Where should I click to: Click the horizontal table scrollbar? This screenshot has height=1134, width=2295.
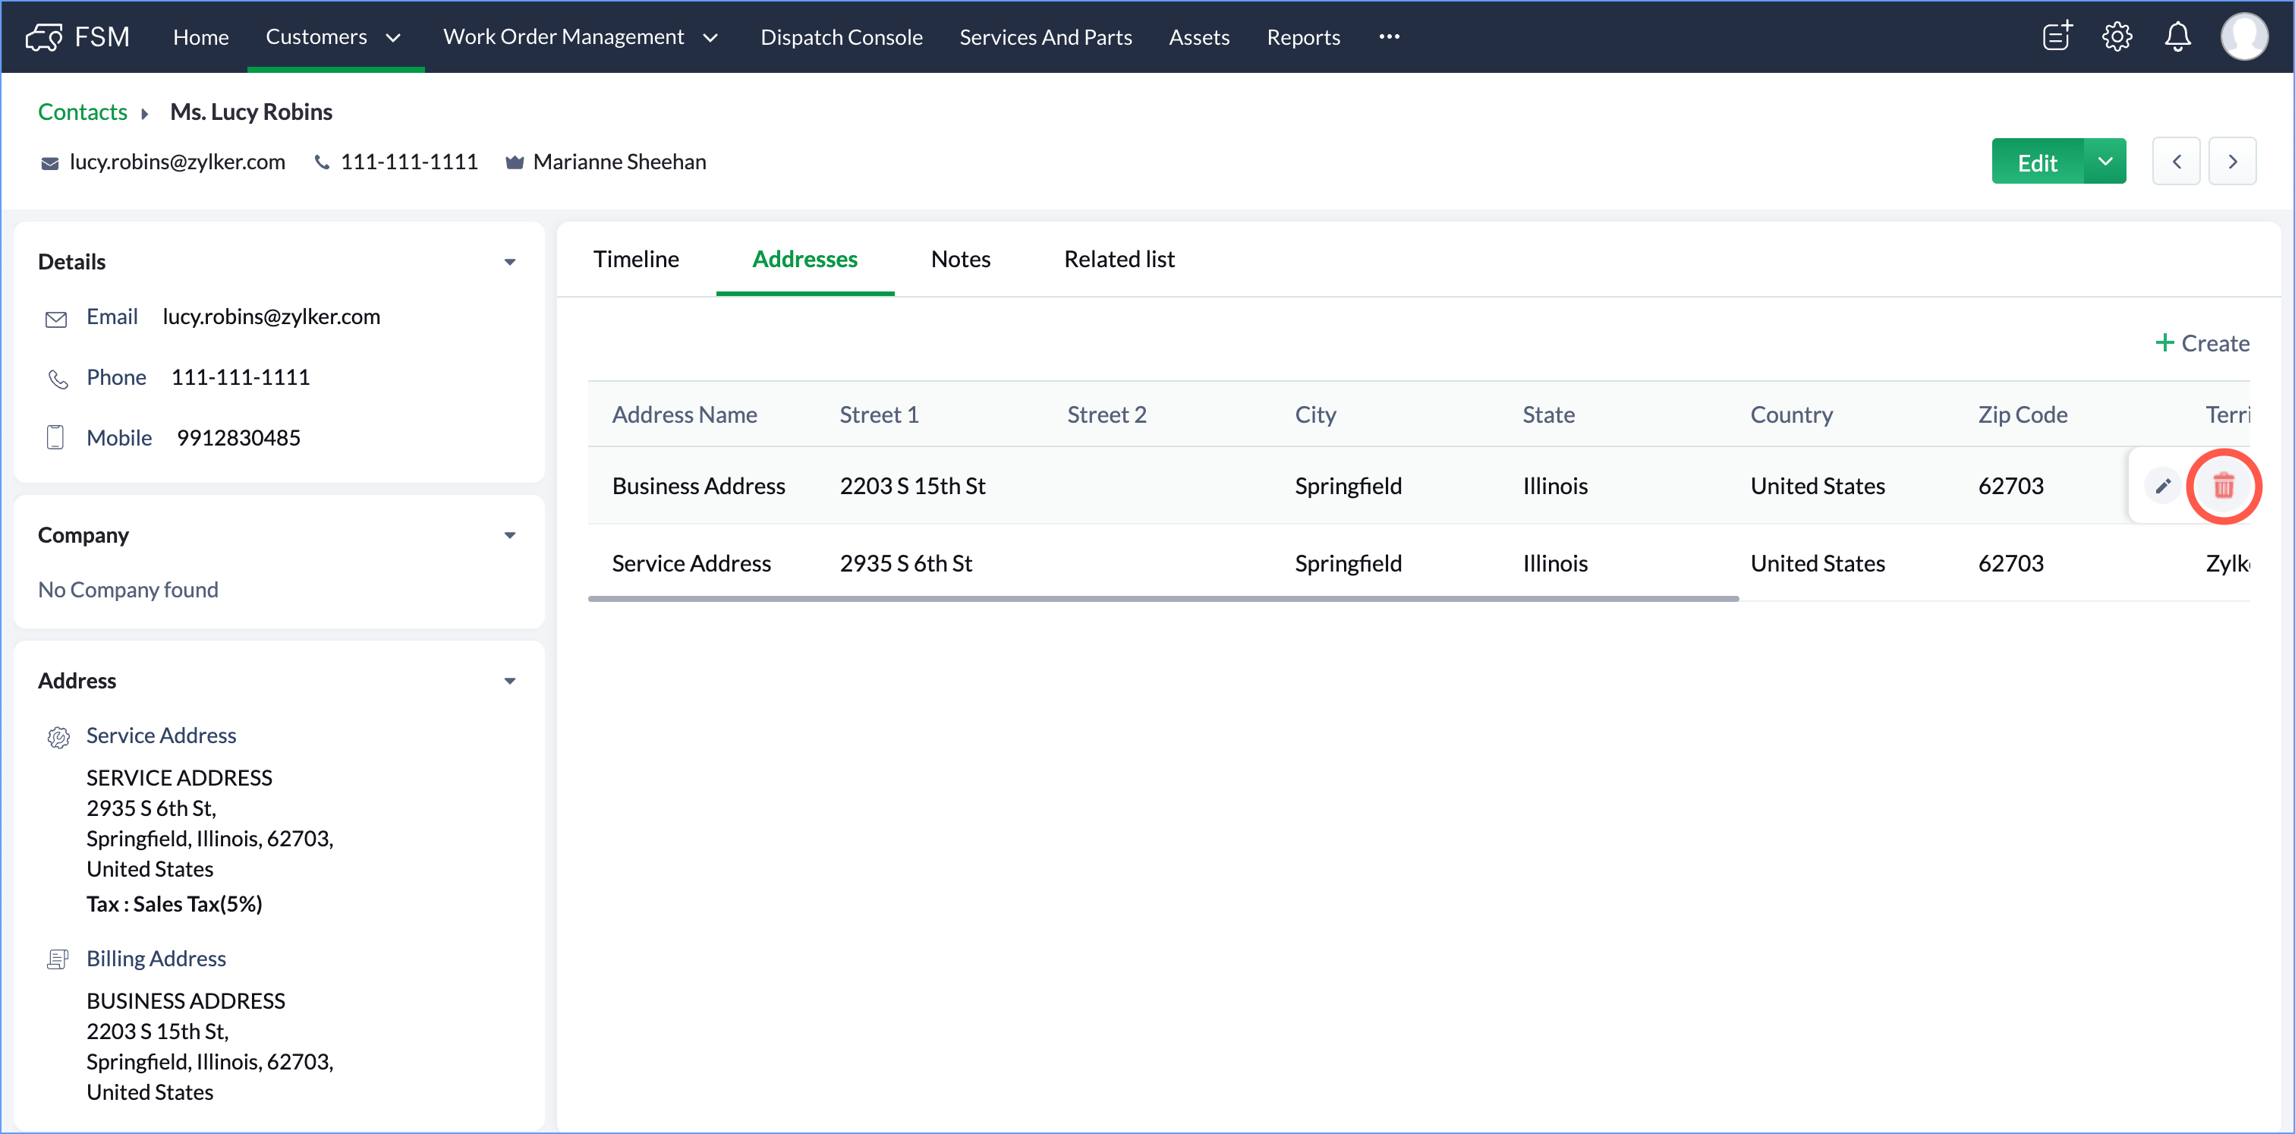(1163, 600)
